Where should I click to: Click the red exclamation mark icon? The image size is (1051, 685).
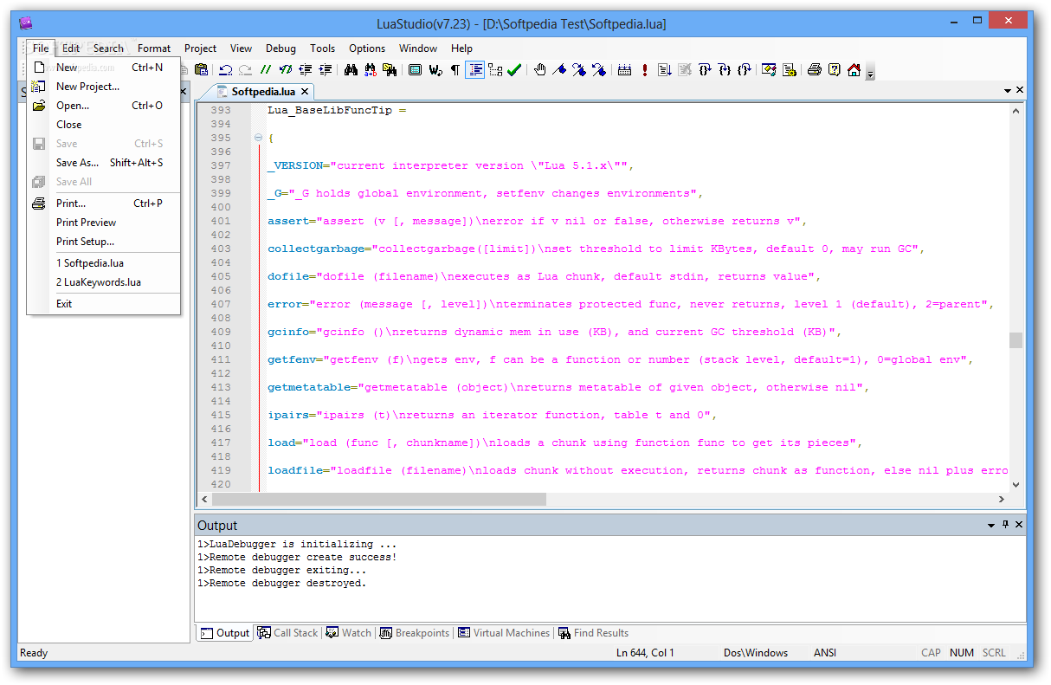[645, 70]
